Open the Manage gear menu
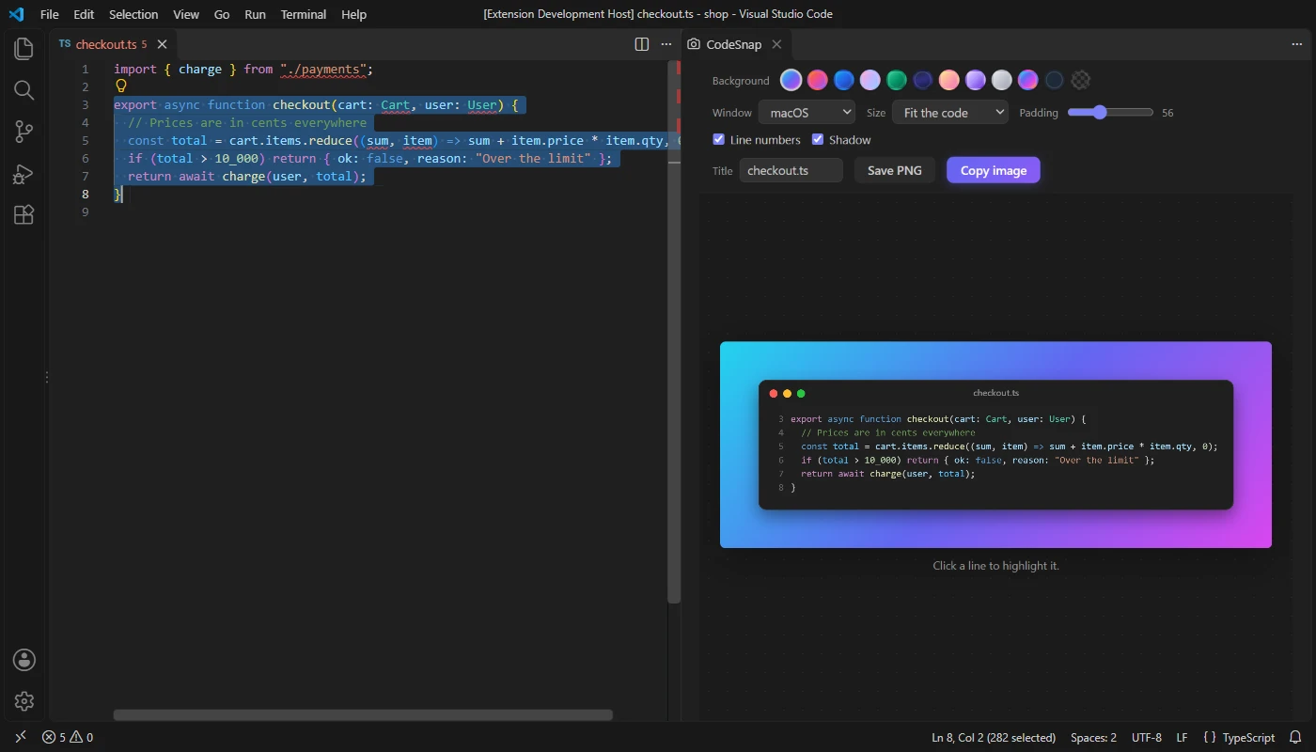 pos(24,701)
